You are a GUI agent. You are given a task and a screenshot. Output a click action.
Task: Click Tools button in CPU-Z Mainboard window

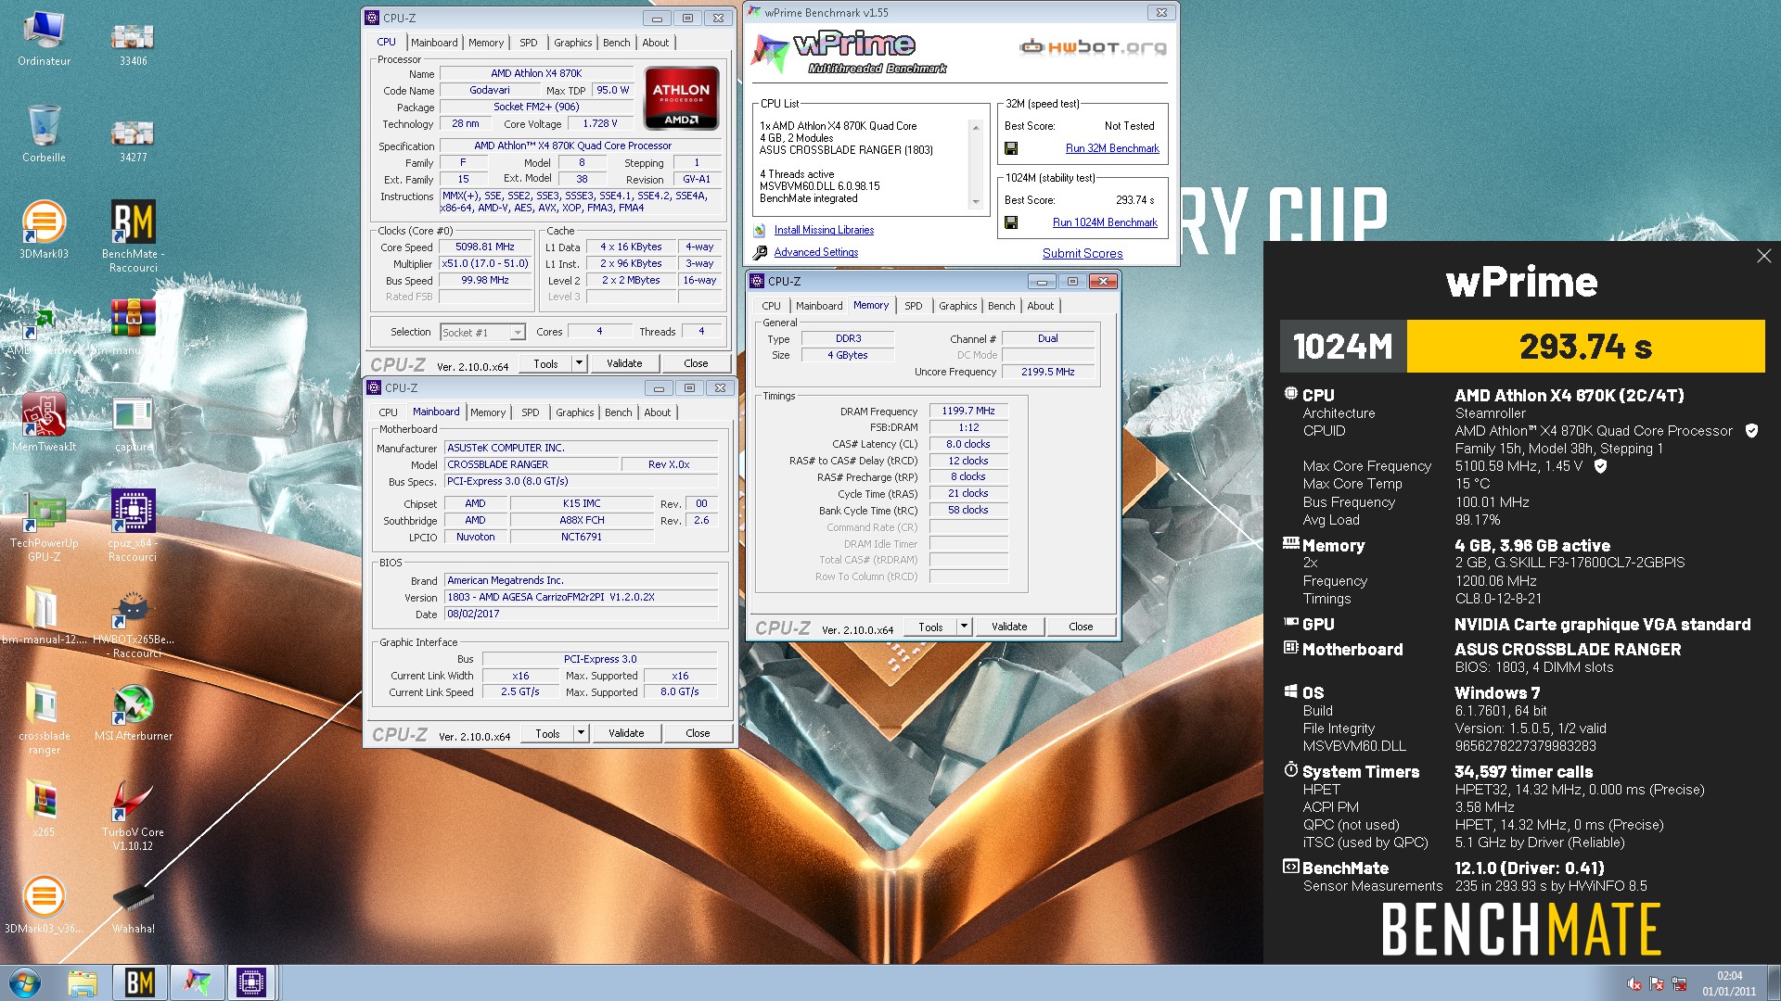pyautogui.click(x=547, y=733)
